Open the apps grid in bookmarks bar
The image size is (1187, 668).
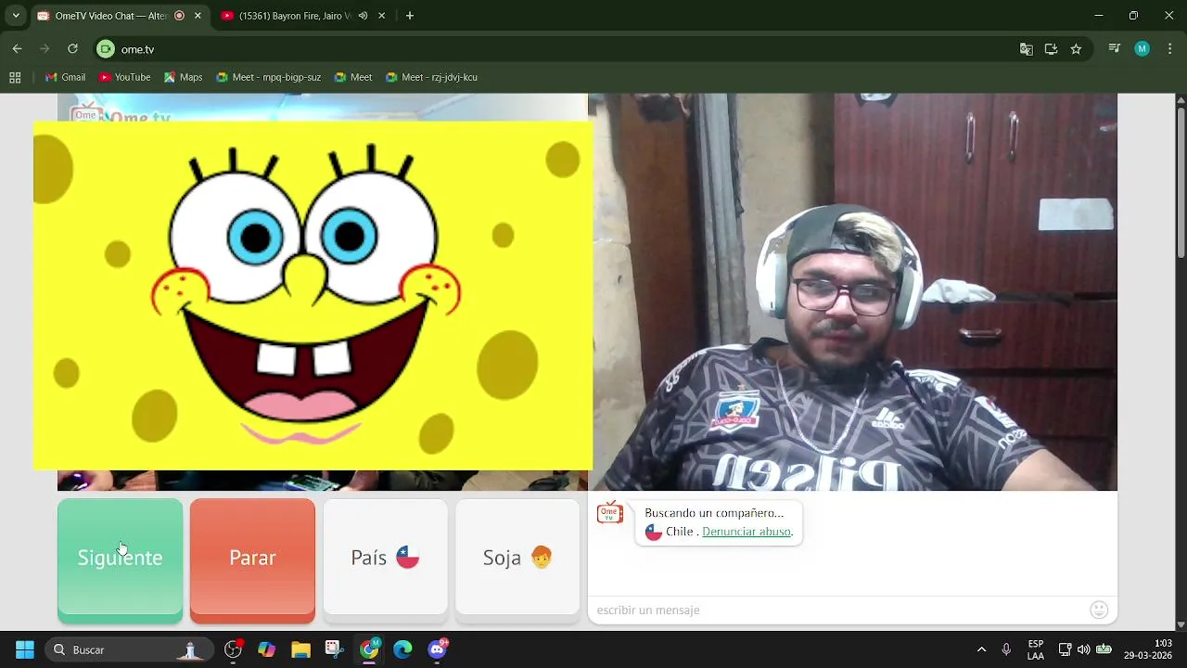click(x=15, y=77)
